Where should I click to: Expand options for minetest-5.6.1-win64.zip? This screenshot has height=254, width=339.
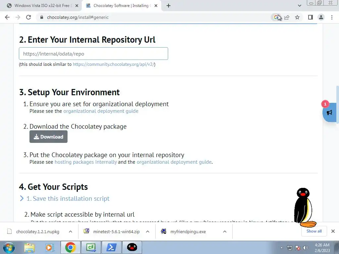148,232
